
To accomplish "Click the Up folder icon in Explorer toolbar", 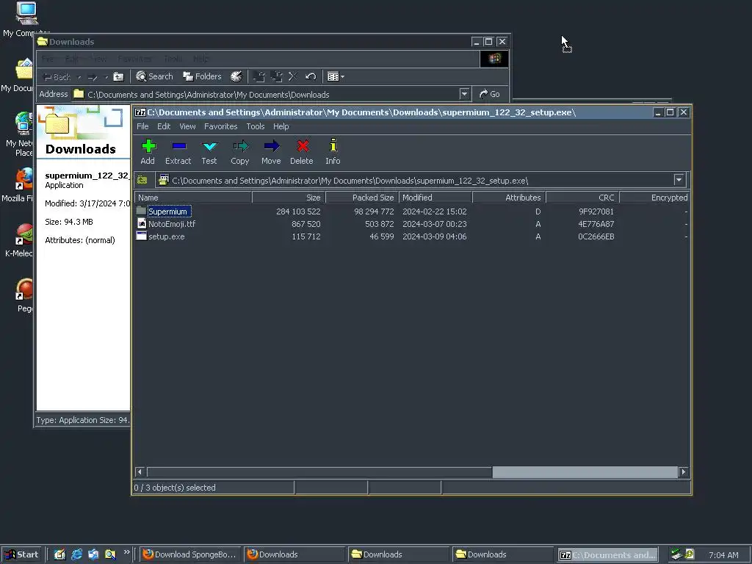I will tap(118, 76).
